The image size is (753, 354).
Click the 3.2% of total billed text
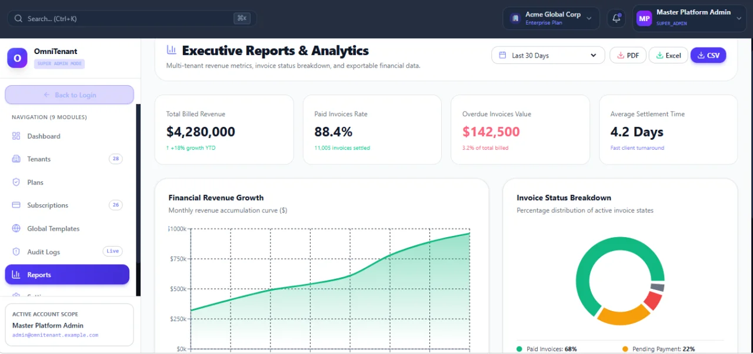coord(485,148)
